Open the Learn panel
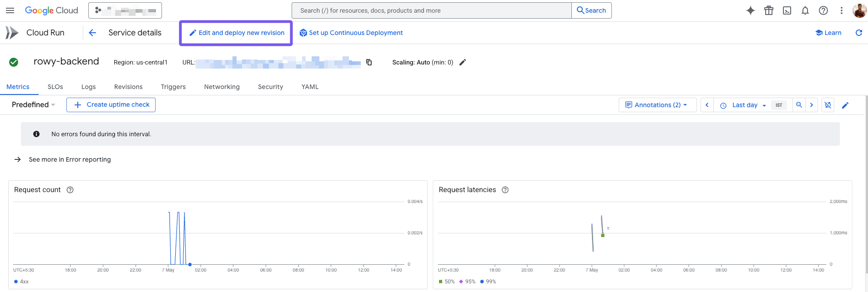Image resolution: width=868 pixels, height=292 pixels. [828, 33]
